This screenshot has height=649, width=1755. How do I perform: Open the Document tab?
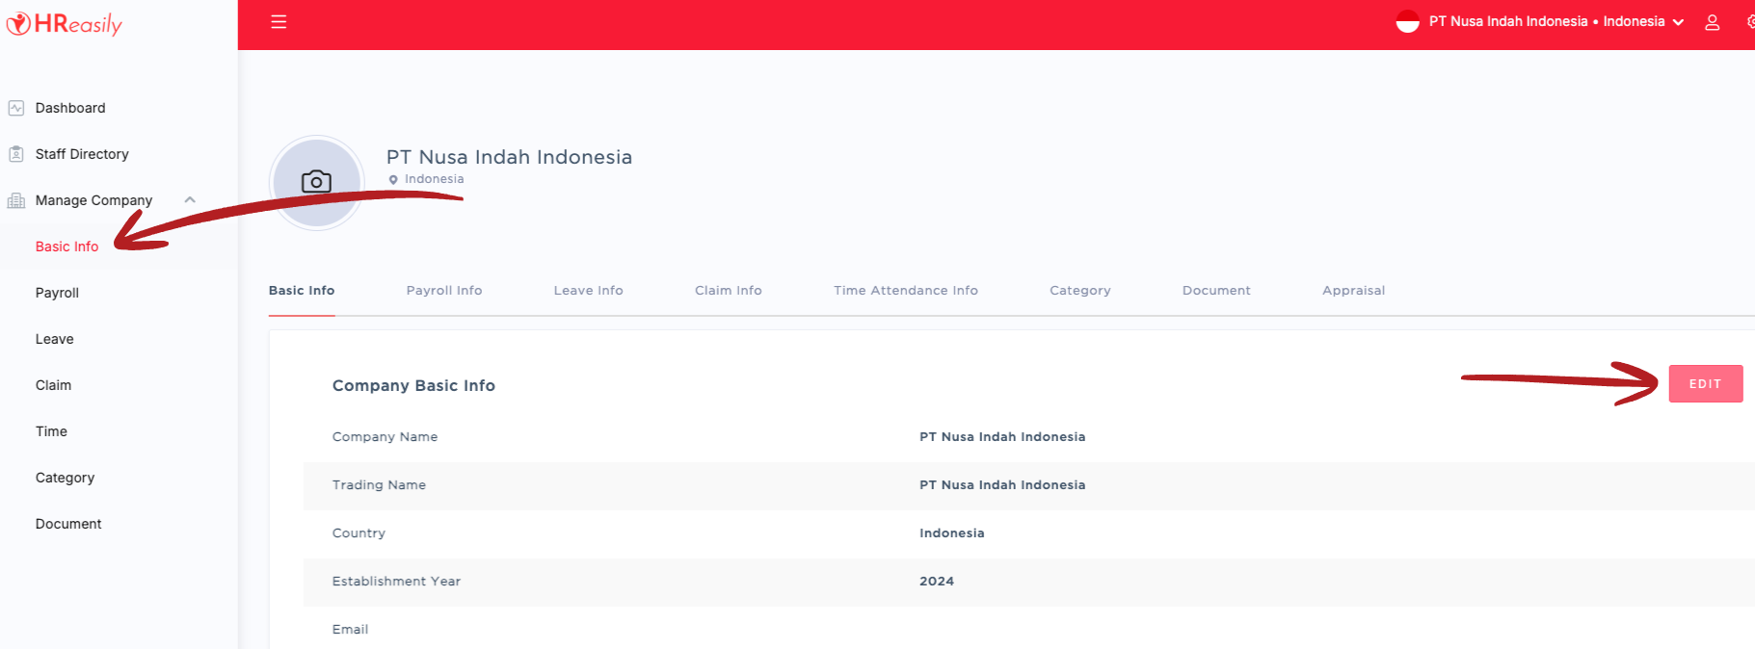pyautogui.click(x=1216, y=290)
